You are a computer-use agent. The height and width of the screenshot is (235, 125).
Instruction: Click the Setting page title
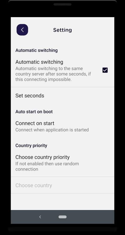63,30
